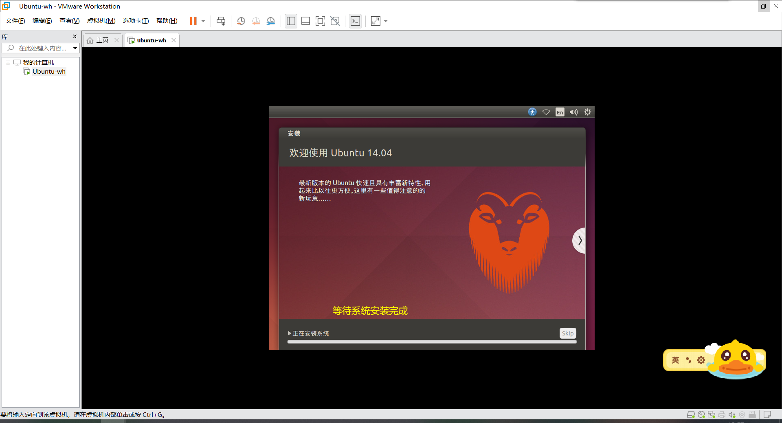The height and width of the screenshot is (423, 782).
Task: Skip the current installation step
Action: pyautogui.click(x=568, y=333)
